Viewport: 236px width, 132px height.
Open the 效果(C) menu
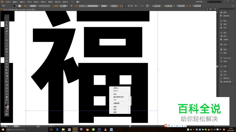point(43,2)
